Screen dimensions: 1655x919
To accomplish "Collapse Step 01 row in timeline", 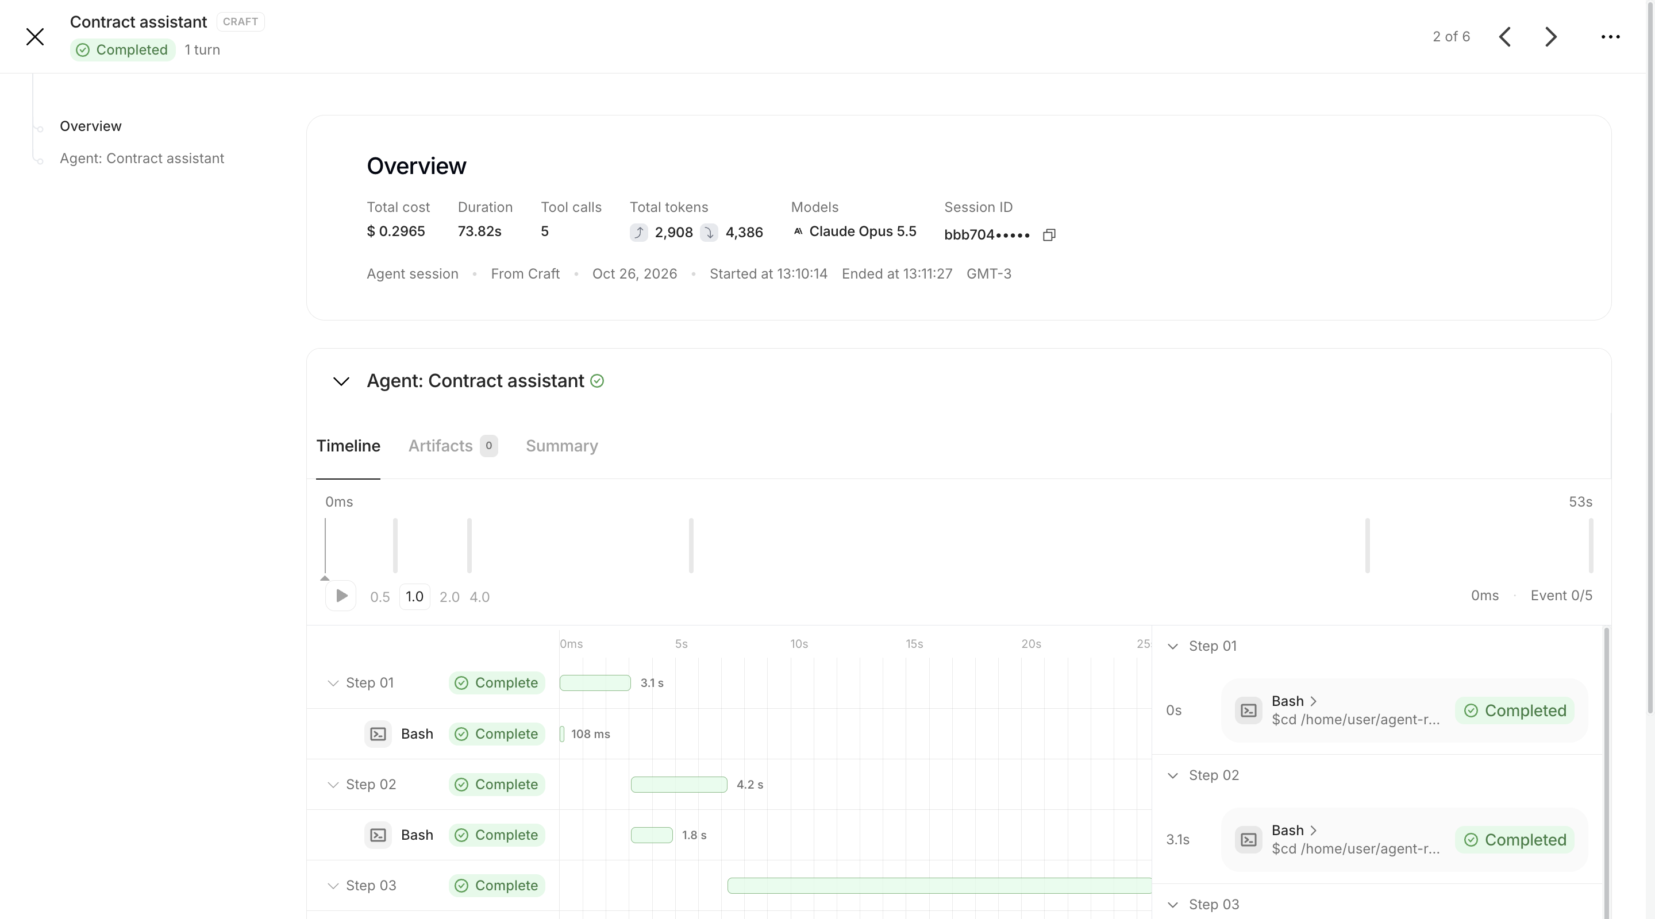I will (x=333, y=683).
